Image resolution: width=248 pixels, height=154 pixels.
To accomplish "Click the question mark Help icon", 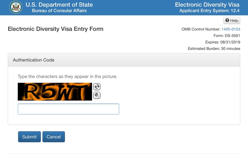I will click(x=227, y=21).
